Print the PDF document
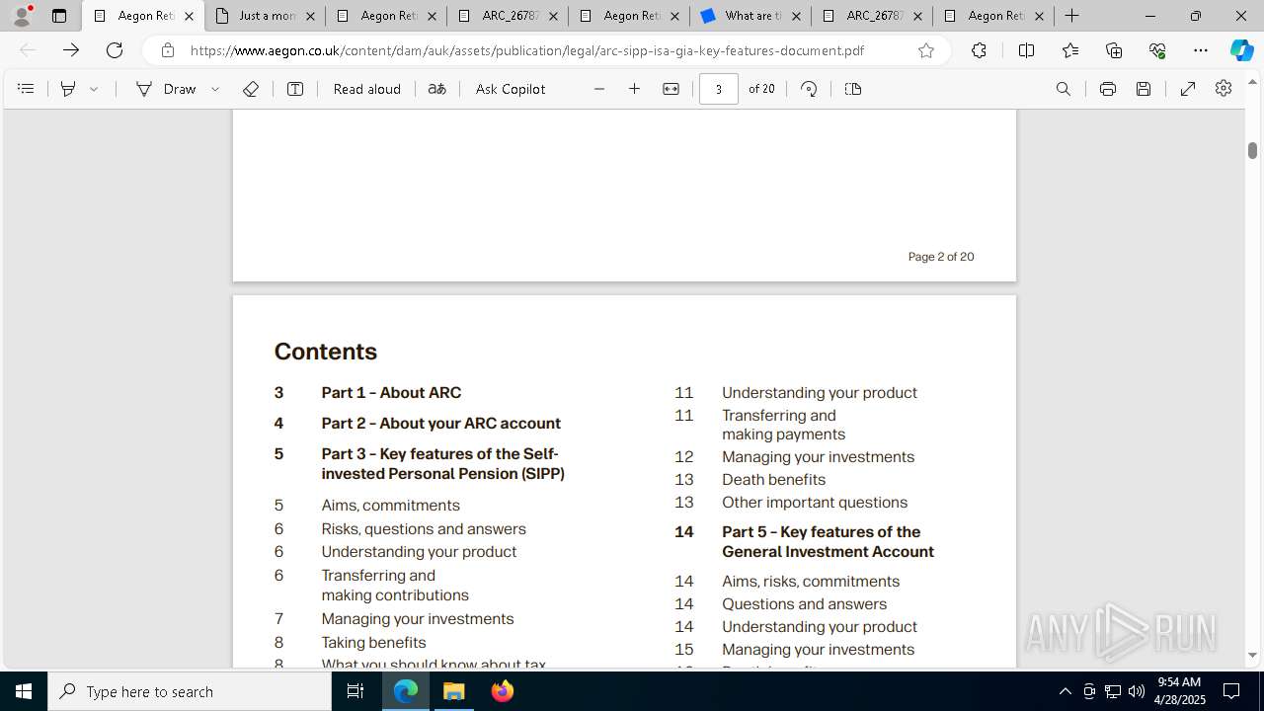This screenshot has width=1264, height=711. (x=1108, y=89)
